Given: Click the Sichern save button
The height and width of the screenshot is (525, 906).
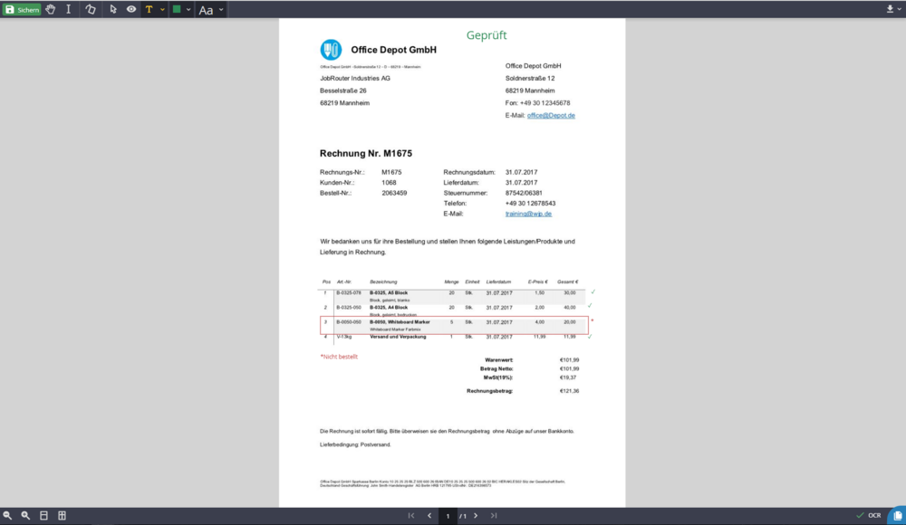Looking at the screenshot, I should coord(22,9).
